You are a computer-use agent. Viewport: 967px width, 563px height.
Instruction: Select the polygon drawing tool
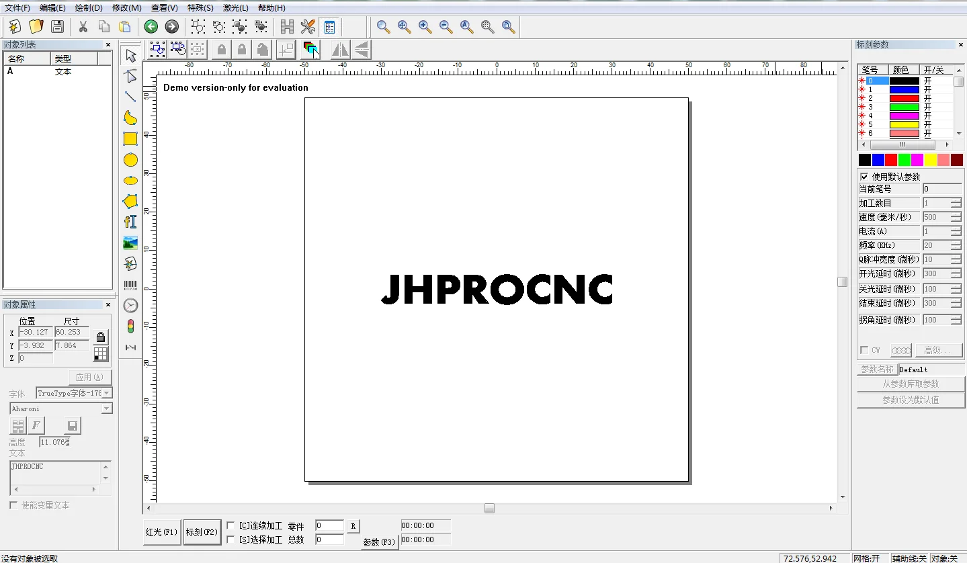[130, 202]
